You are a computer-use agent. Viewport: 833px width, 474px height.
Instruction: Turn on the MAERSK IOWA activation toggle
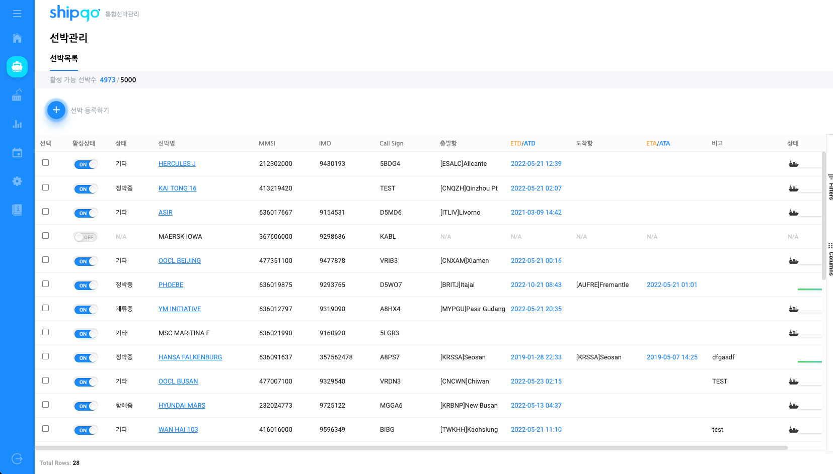tap(86, 237)
